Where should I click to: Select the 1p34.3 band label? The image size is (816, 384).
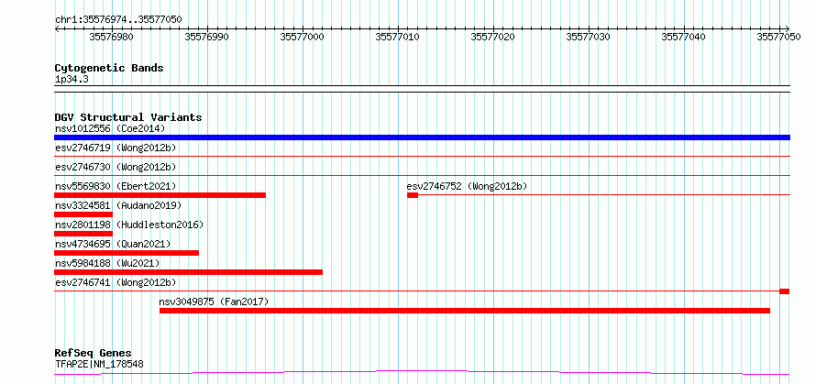72,80
